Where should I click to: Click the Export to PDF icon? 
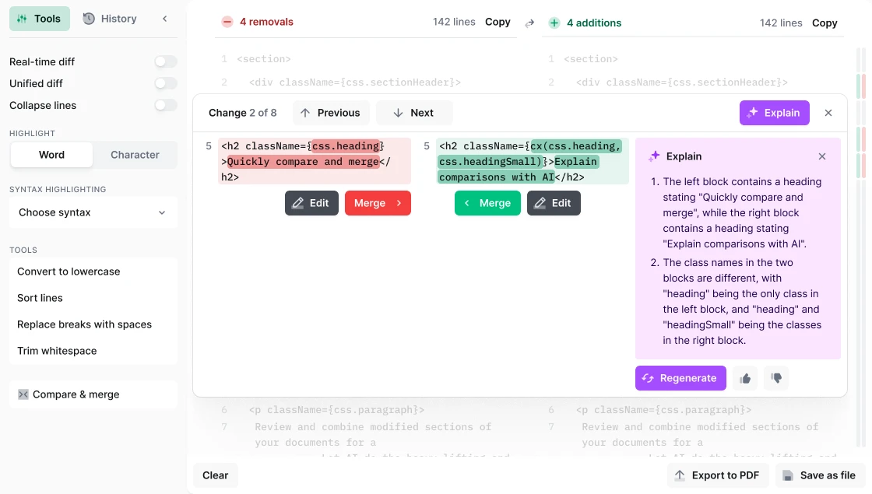(680, 475)
